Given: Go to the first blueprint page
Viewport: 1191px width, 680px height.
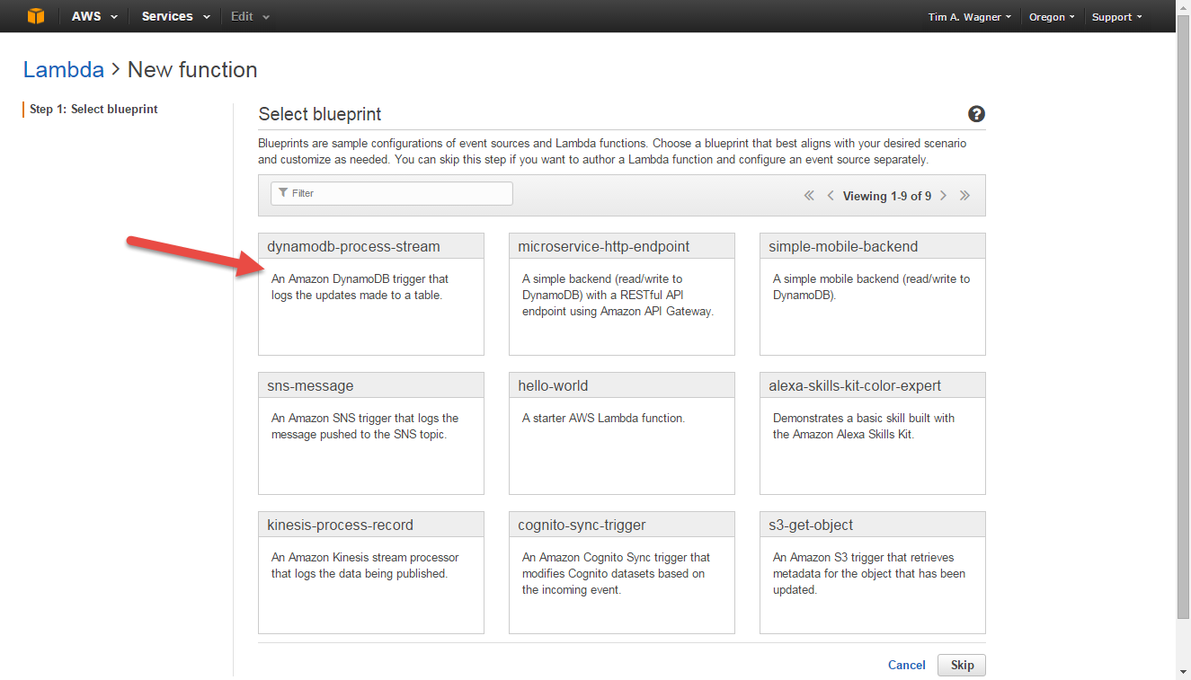Looking at the screenshot, I should (809, 195).
